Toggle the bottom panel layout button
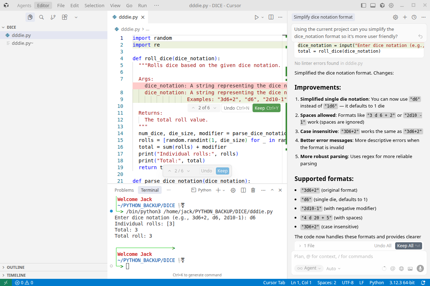Image resolution: width=430 pixels, height=286 pixels. [373, 6]
